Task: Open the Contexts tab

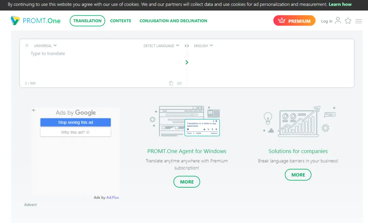Action: 121,21
